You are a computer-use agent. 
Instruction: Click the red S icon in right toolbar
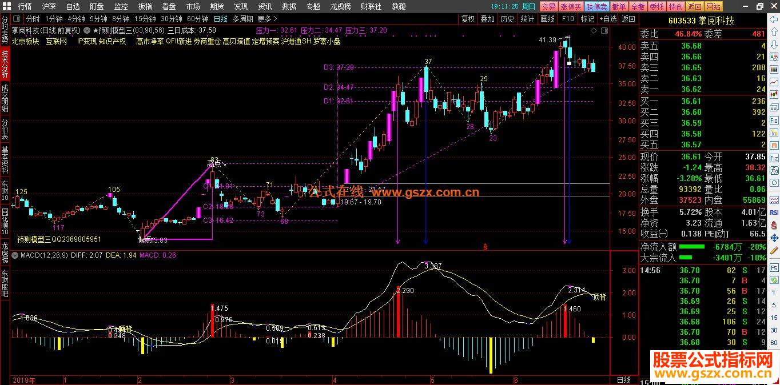[774, 225]
